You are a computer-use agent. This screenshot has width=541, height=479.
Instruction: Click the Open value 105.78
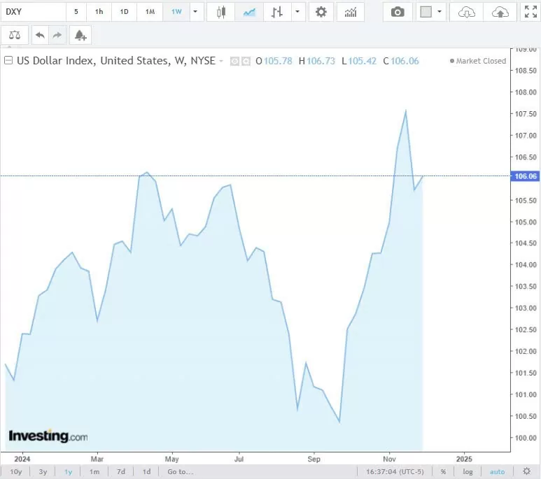pos(278,61)
